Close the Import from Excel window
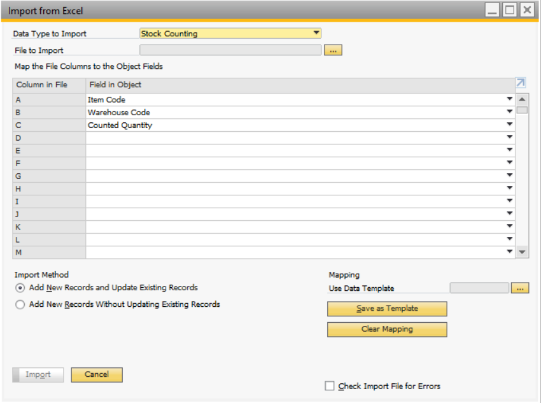The image size is (541, 403). (527, 10)
